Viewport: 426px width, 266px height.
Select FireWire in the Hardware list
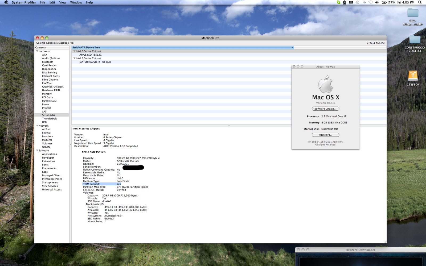pyautogui.click(x=47, y=83)
